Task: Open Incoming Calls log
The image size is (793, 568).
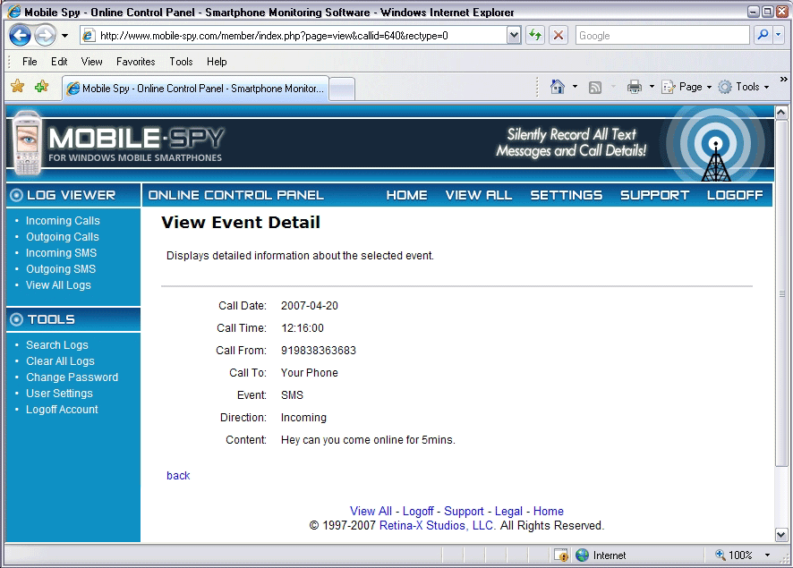Action: (63, 221)
